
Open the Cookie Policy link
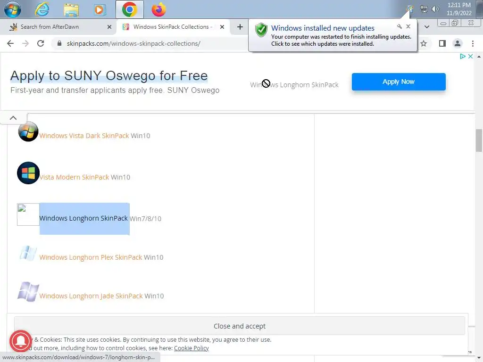click(192, 348)
